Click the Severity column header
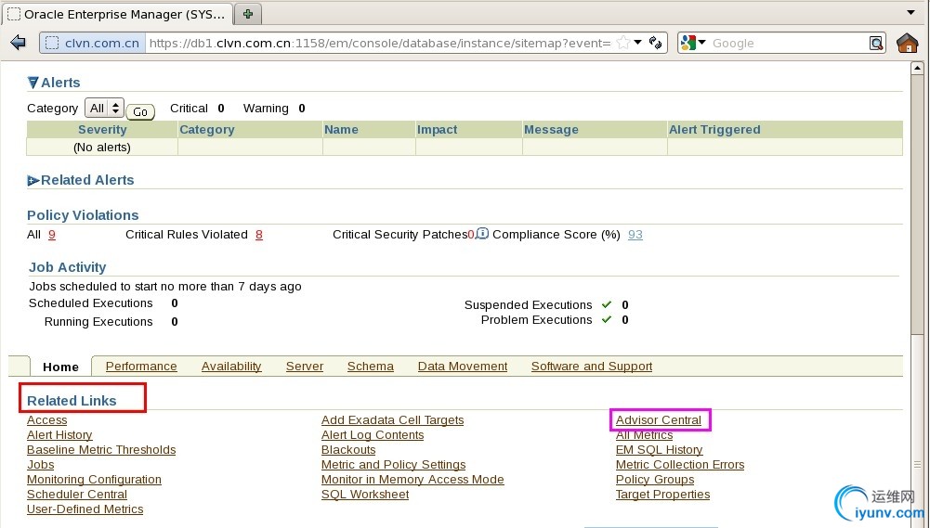The height and width of the screenshot is (528, 930). (102, 129)
